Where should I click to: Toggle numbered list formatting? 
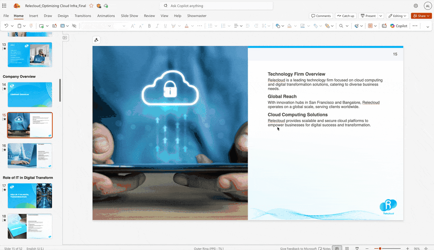pyautogui.click(x=223, y=26)
